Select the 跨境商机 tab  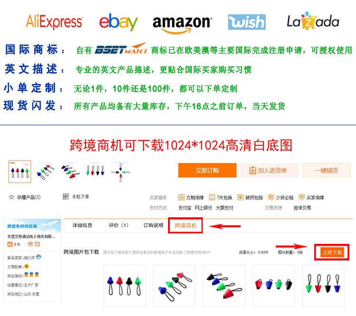(x=186, y=225)
